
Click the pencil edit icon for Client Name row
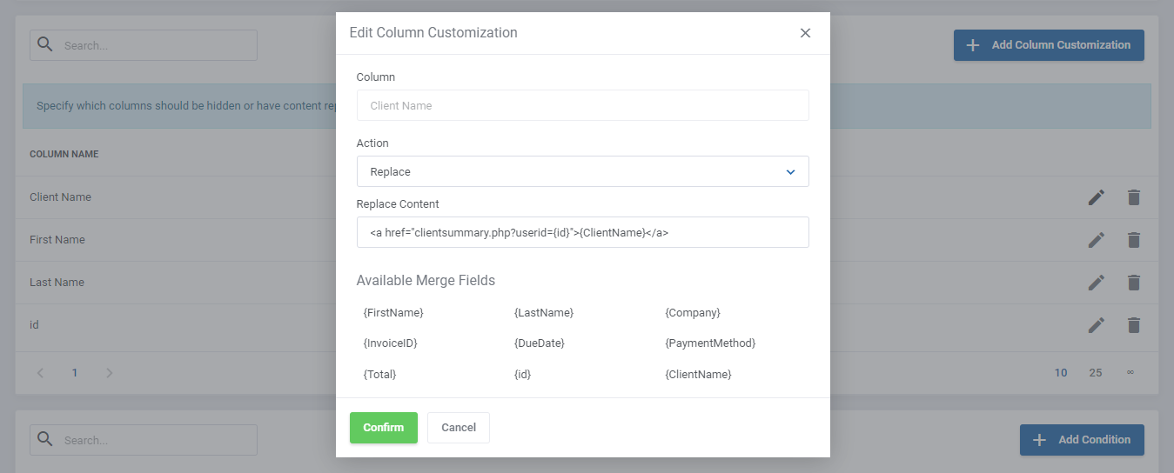1096,197
